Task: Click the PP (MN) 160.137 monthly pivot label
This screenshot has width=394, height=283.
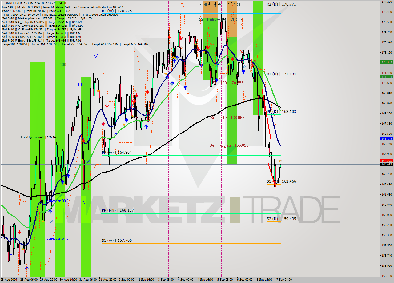Action: [118, 210]
